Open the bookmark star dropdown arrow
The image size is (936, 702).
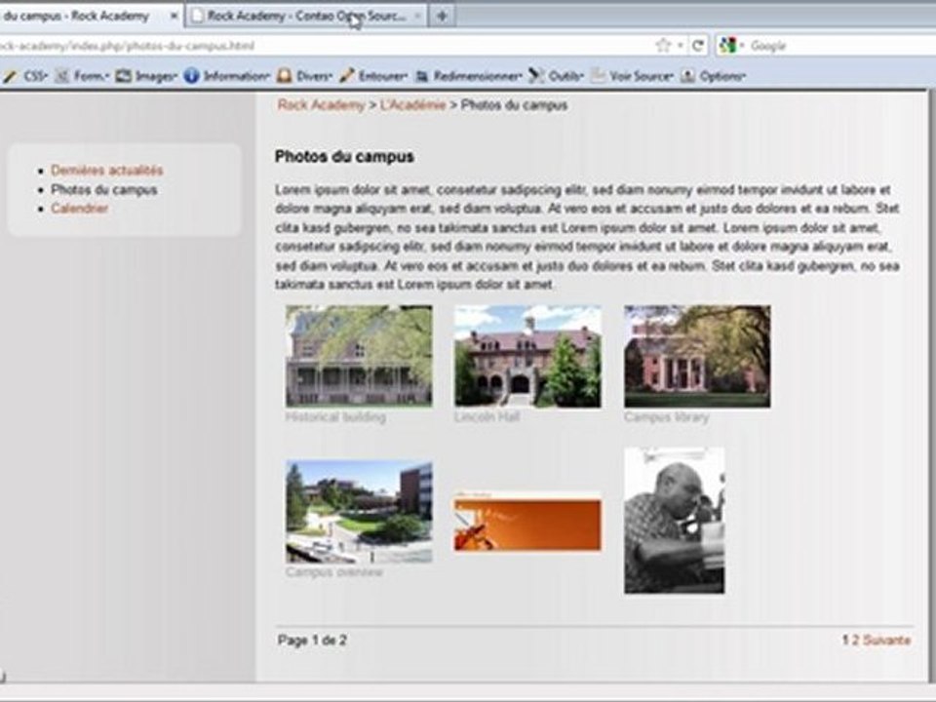[x=680, y=46]
